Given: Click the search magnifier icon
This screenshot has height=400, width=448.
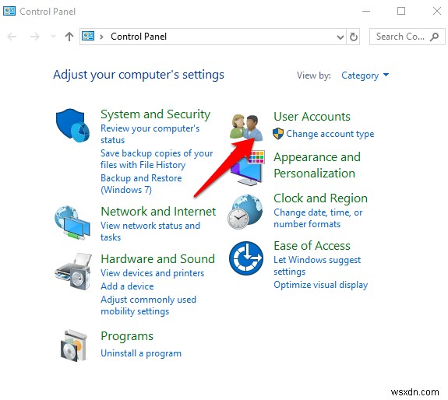Looking at the screenshot, I should tap(434, 37).
